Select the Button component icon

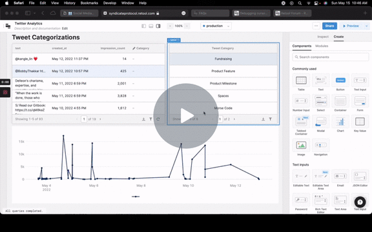click(x=340, y=81)
